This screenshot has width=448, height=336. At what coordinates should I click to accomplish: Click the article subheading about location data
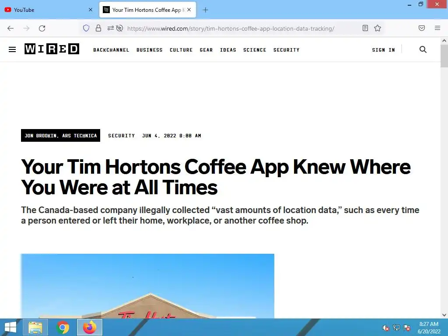220,215
